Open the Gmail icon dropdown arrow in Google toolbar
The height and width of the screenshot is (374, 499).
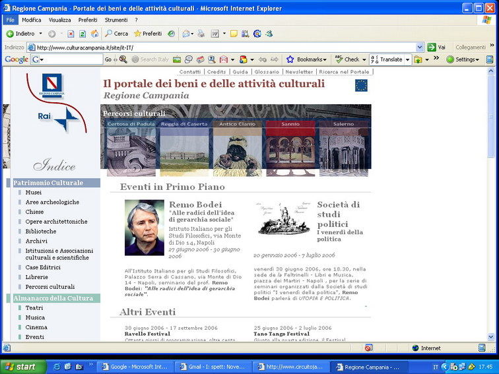point(232,59)
